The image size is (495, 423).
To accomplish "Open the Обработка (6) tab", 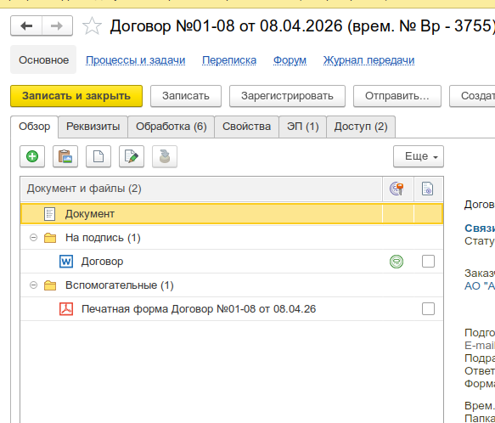I will [172, 127].
